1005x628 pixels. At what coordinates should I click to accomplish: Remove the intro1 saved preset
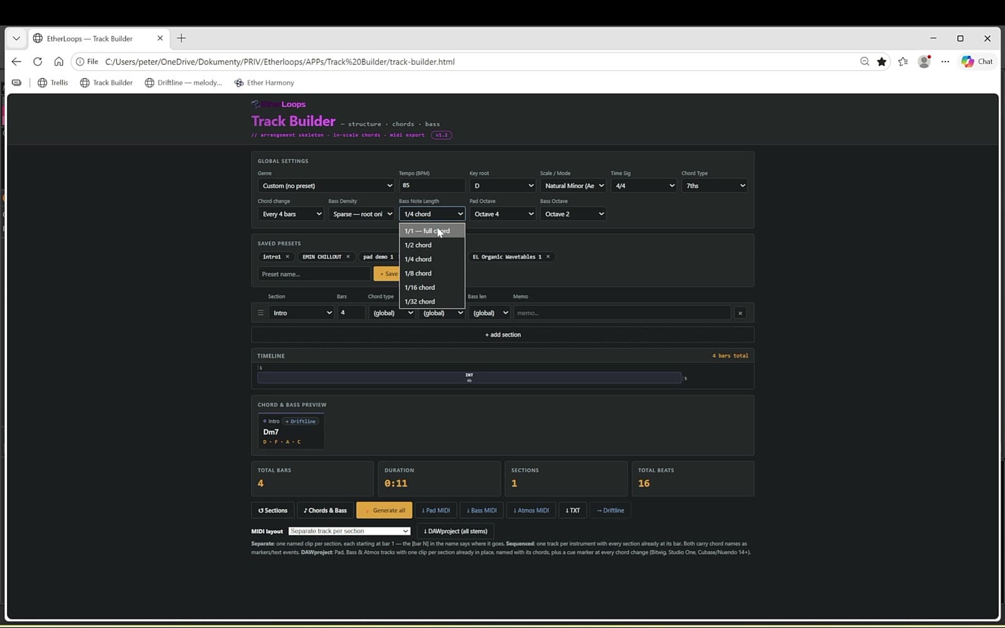click(x=288, y=257)
